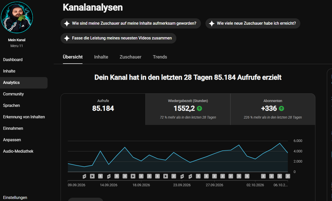This screenshot has width=332, height=201.
Task: Switch to the Trends tab
Action: (160, 57)
